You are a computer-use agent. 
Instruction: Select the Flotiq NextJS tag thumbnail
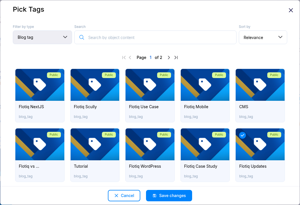coord(40,85)
